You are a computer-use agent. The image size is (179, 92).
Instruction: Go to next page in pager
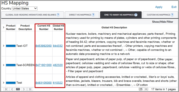(x=24, y=89)
